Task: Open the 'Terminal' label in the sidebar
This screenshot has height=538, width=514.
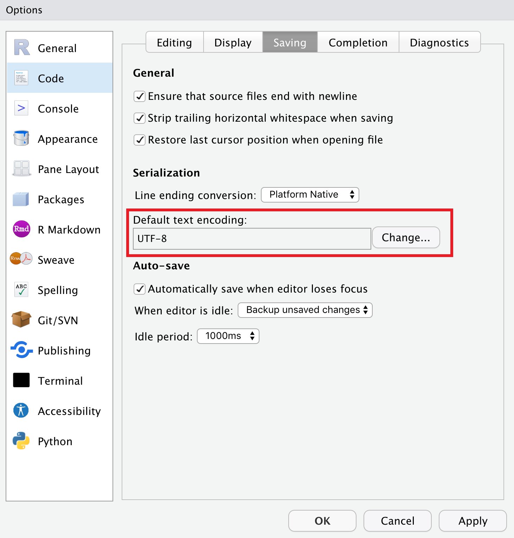Action: (x=60, y=381)
